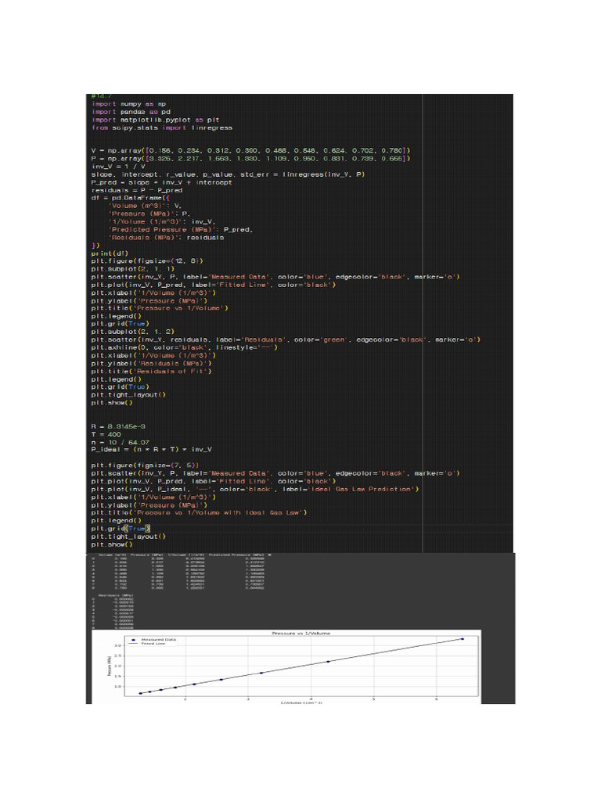Click the 'import numpy as np' line
The height and width of the screenshot is (801, 601).
point(129,104)
